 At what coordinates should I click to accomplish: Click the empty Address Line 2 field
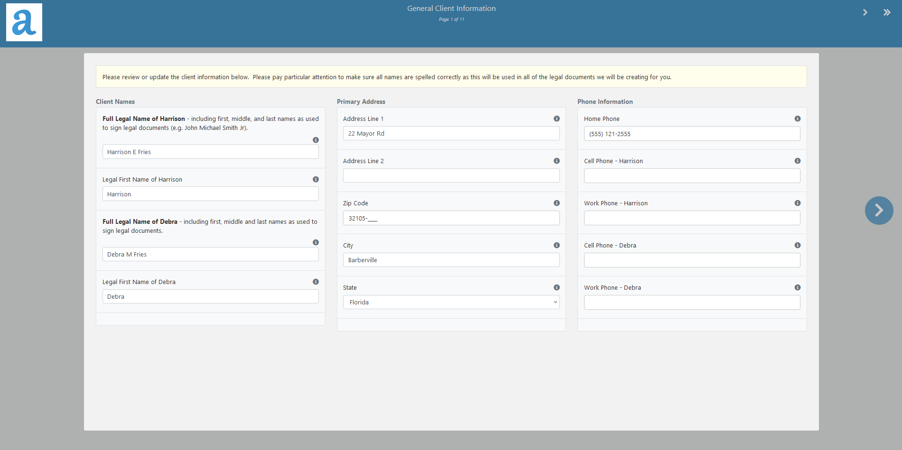tap(451, 175)
